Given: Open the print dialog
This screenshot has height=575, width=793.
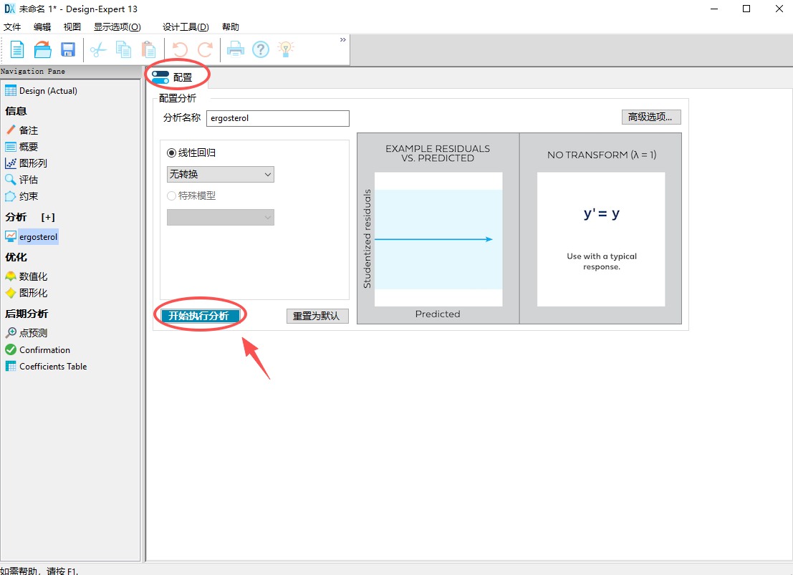Looking at the screenshot, I should [236, 49].
